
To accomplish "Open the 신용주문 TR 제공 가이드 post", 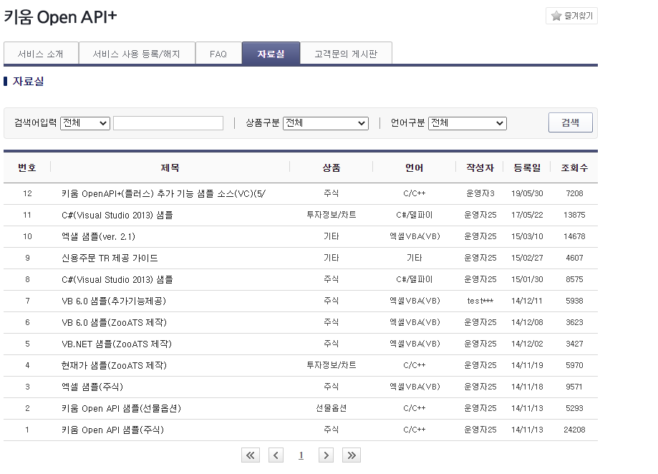I will point(110,258).
